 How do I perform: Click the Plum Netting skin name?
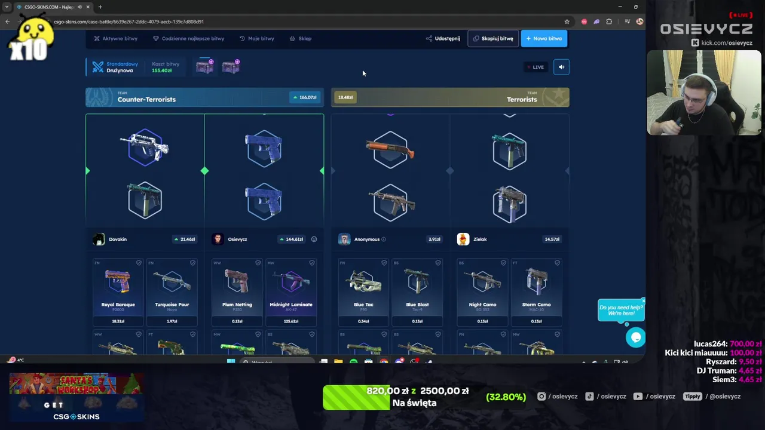click(x=237, y=305)
